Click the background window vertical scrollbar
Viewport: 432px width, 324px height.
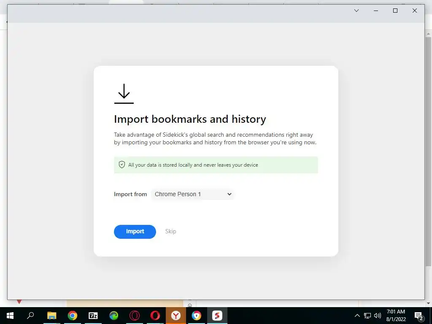[428, 151]
